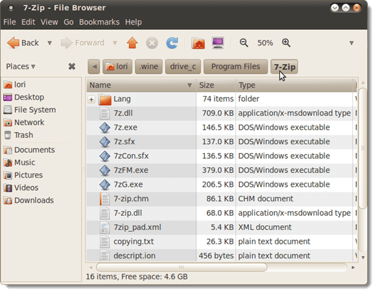Zoom in with the plus magnifier

point(286,43)
